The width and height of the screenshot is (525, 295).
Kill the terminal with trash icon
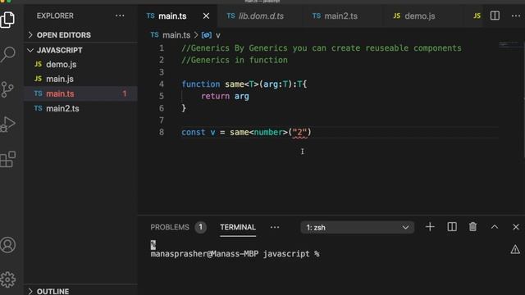coord(472,227)
